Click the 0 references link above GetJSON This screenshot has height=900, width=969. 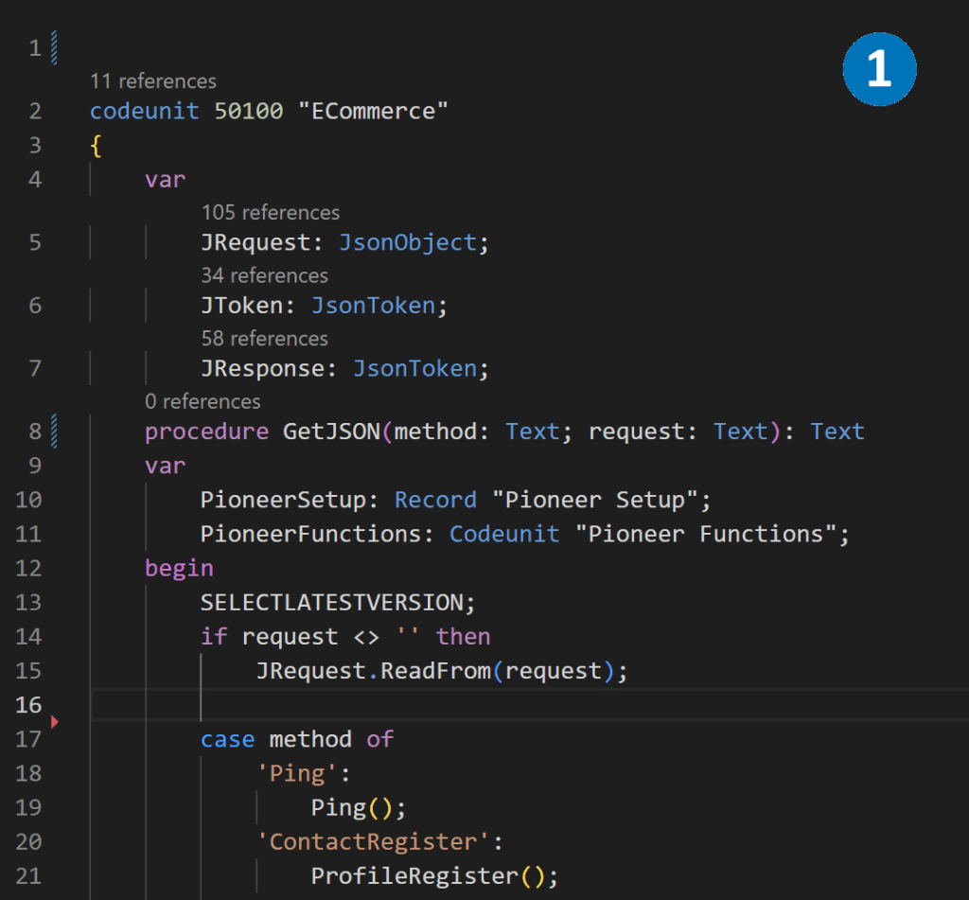[203, 401]
